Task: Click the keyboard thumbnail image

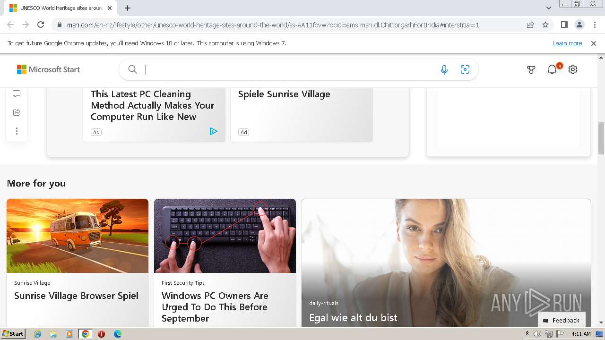Action: tap(225, 236)
